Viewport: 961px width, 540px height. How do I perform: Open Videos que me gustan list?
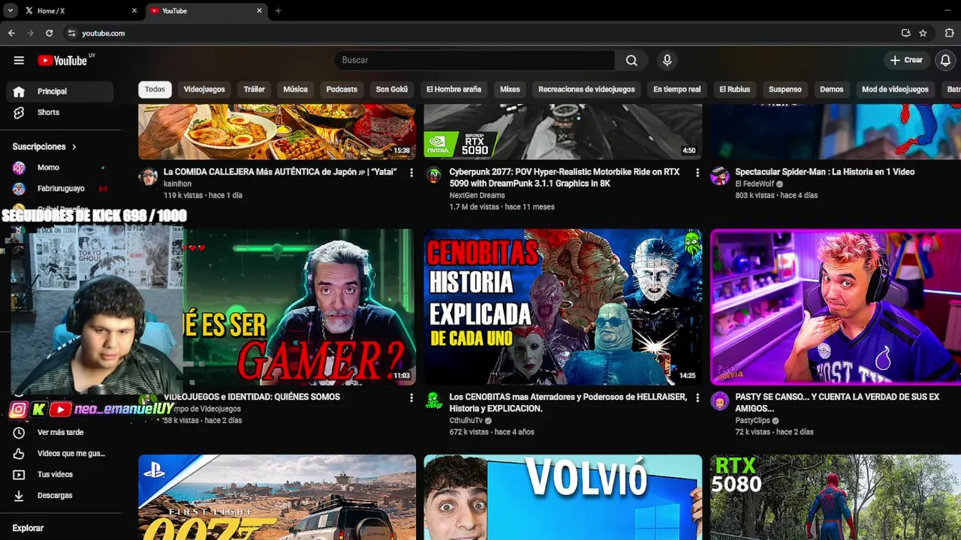(x=60, y=454)
